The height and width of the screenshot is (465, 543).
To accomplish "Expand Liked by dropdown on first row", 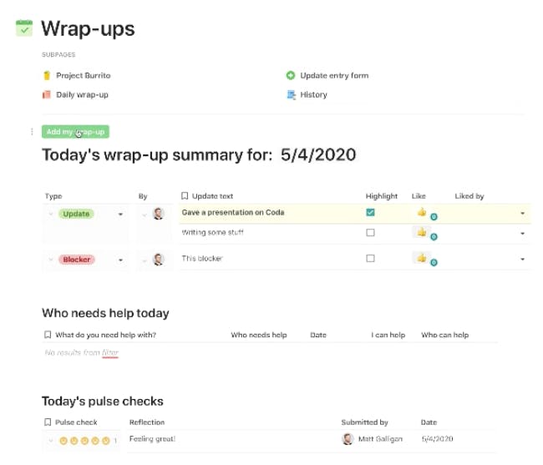I will click(523, 213).
